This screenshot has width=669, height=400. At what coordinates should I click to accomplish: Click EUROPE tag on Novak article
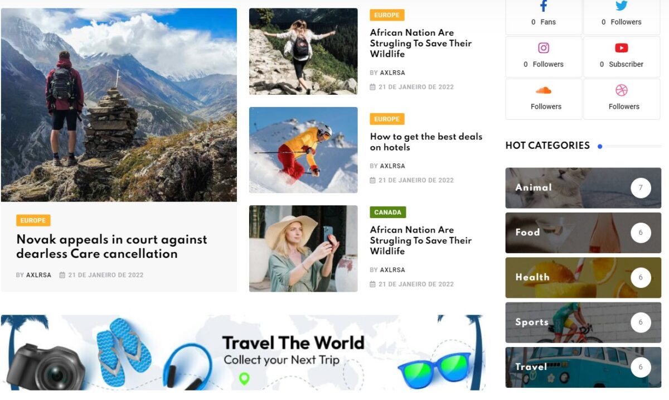(33, 220)
